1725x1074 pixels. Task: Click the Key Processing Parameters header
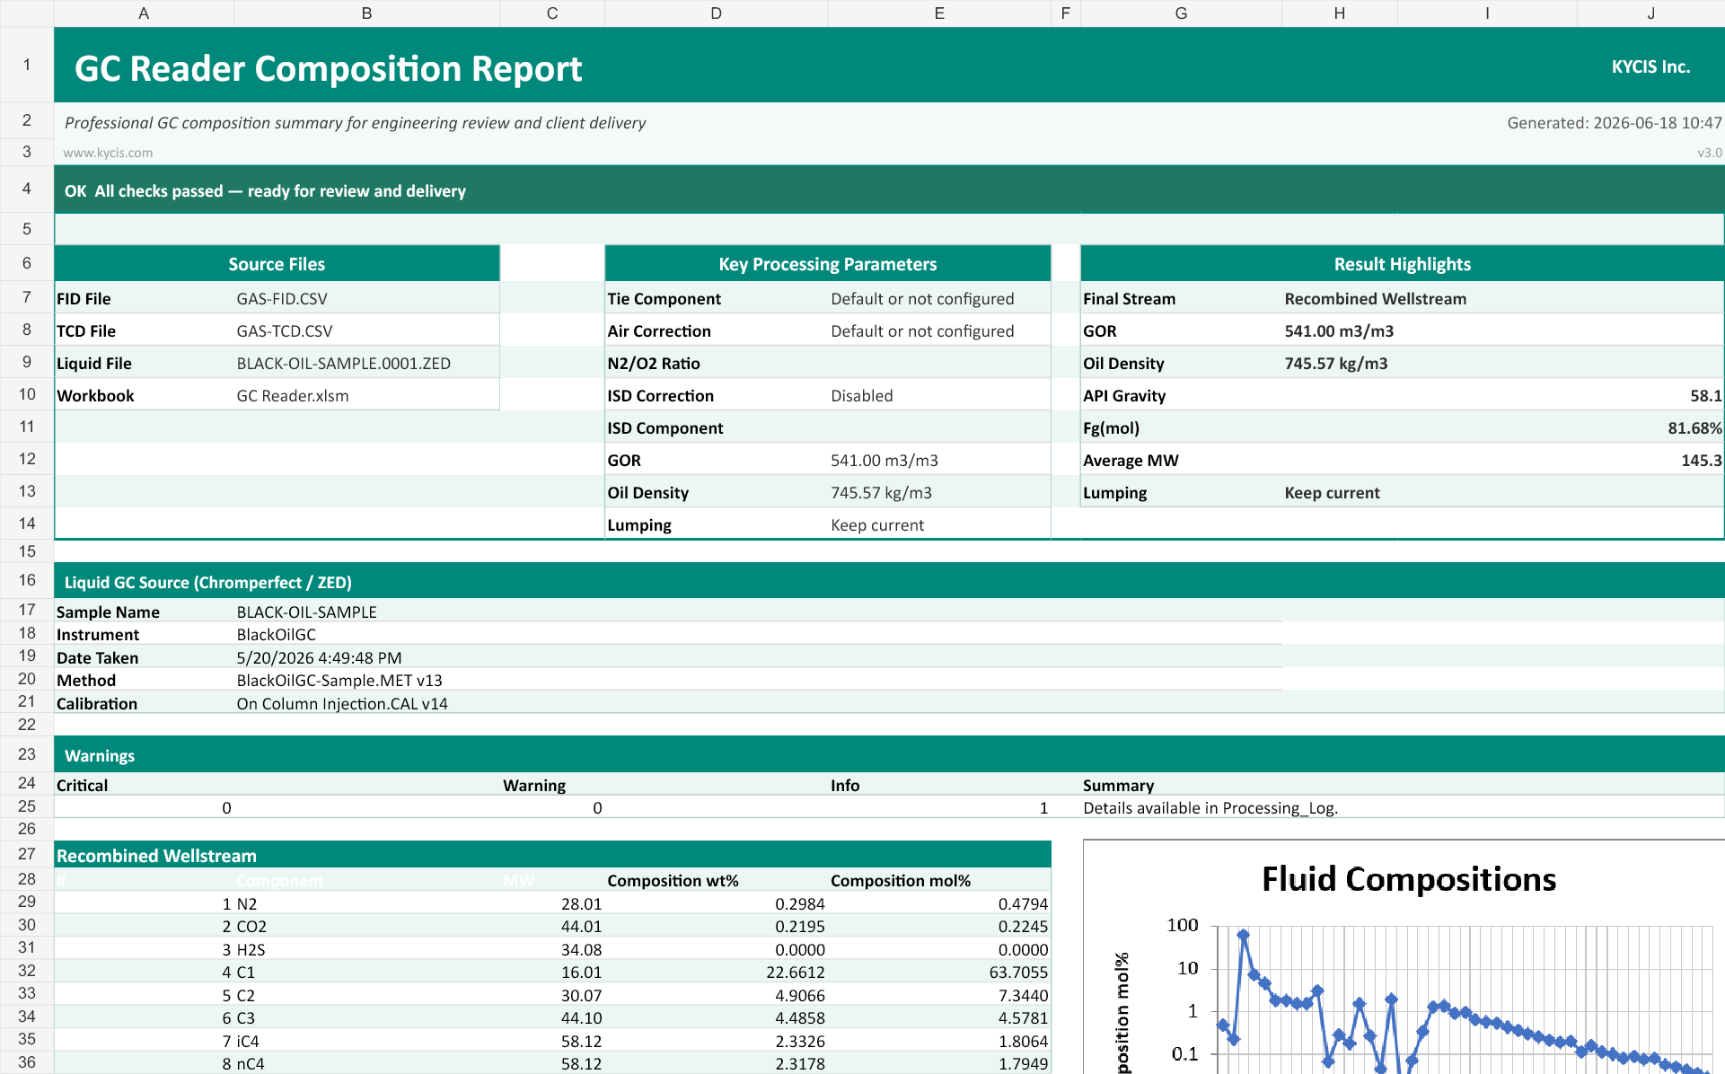tap(827, 264)
